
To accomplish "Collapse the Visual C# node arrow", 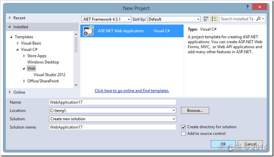I will (x=18, y=50).
